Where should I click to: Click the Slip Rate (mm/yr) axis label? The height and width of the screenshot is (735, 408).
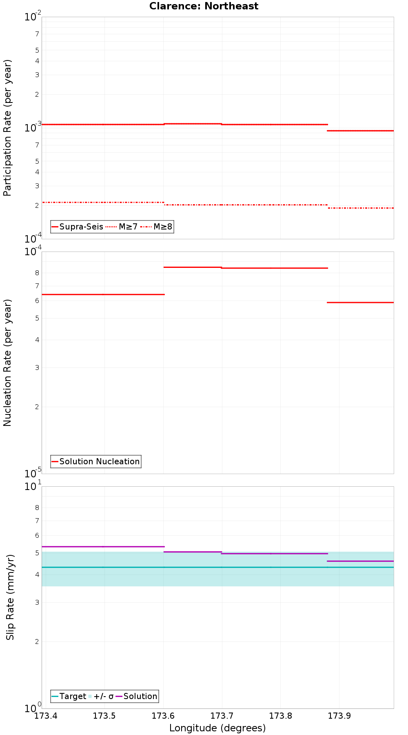pyautogui.click(x=10, y=597)
